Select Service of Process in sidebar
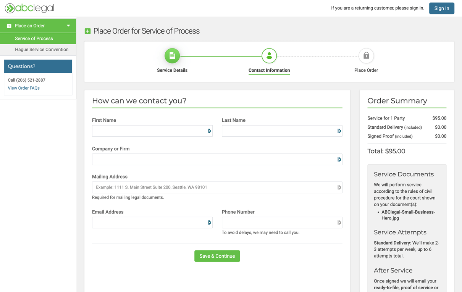The width and height of the screenshot is (462, 292). [x=34, y=39]
